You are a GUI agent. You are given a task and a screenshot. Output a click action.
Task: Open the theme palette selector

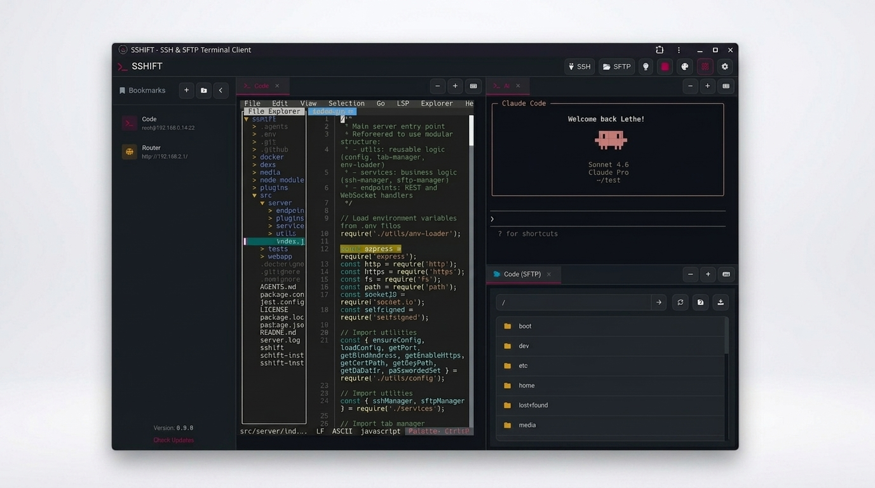[684, 66]
